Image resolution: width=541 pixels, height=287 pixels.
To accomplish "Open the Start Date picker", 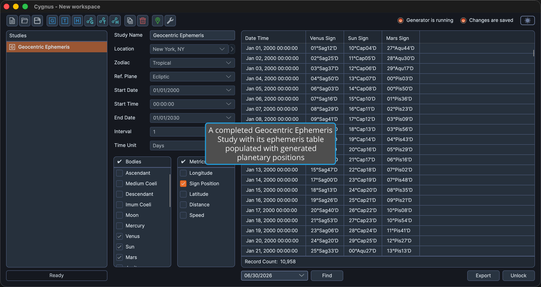I will pyautogui.click(x=192, y=90).
